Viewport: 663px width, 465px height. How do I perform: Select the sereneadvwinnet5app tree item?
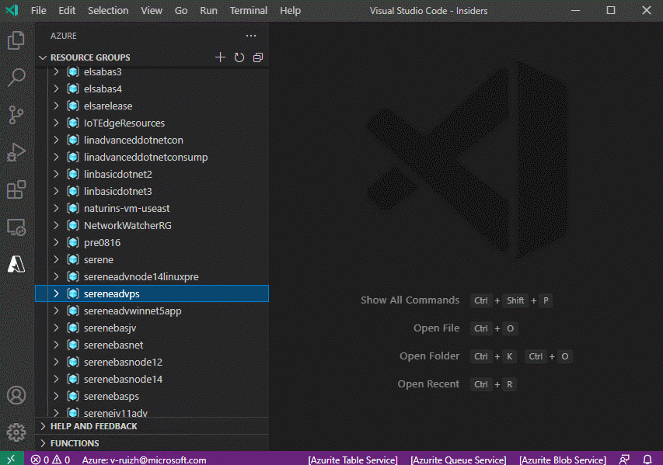pos(152,311)
